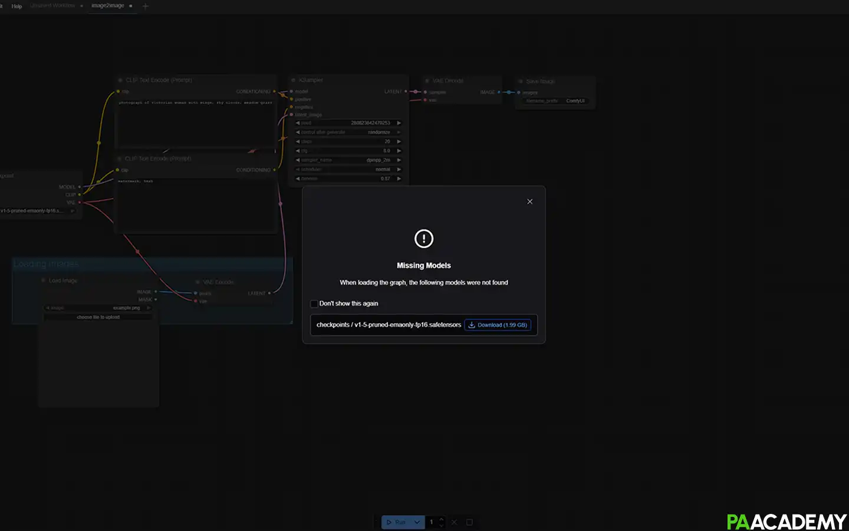Collapse the VAE Decode node header icon

pyautogui.click(x=428, y=81)
